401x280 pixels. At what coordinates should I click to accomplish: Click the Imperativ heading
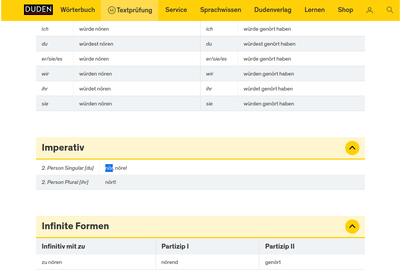pos(63,148)
